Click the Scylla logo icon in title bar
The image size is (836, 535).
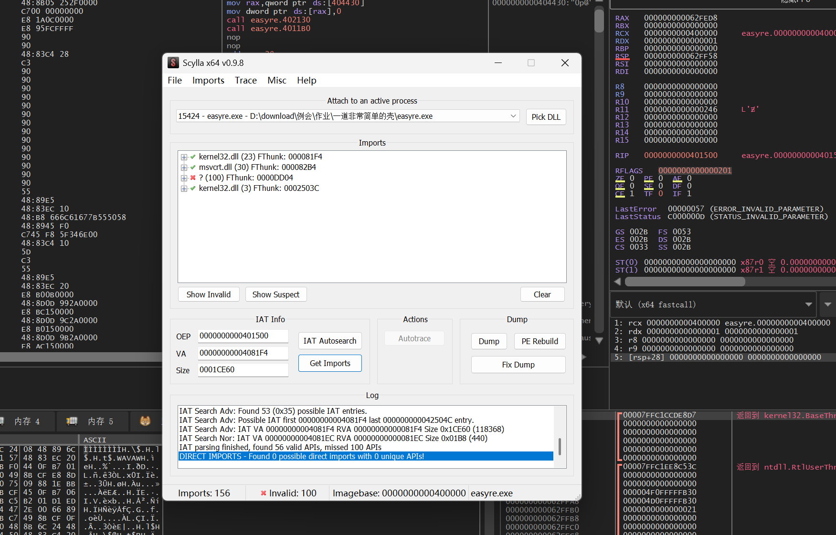pos(173,63)
